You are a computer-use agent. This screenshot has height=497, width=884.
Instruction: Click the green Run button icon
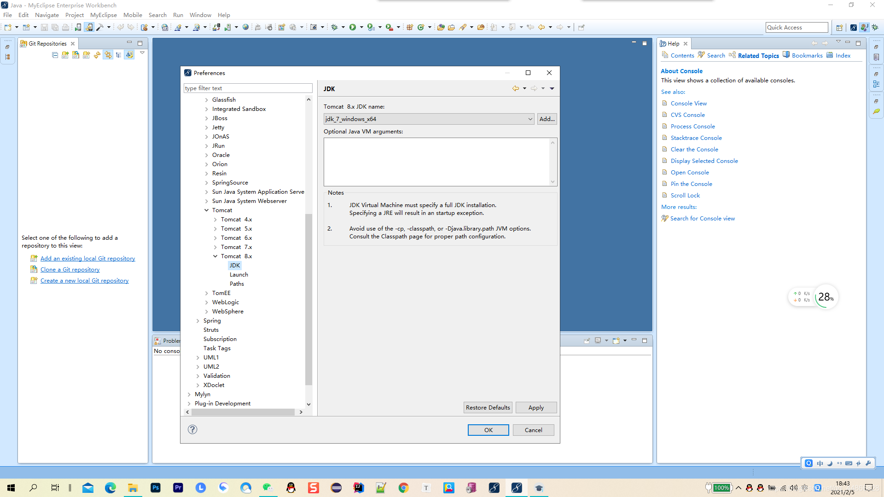click(353, 28)
